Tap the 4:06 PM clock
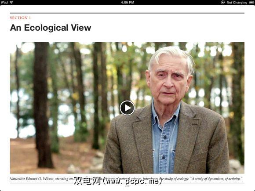255x191 pixels. [127, 2]
